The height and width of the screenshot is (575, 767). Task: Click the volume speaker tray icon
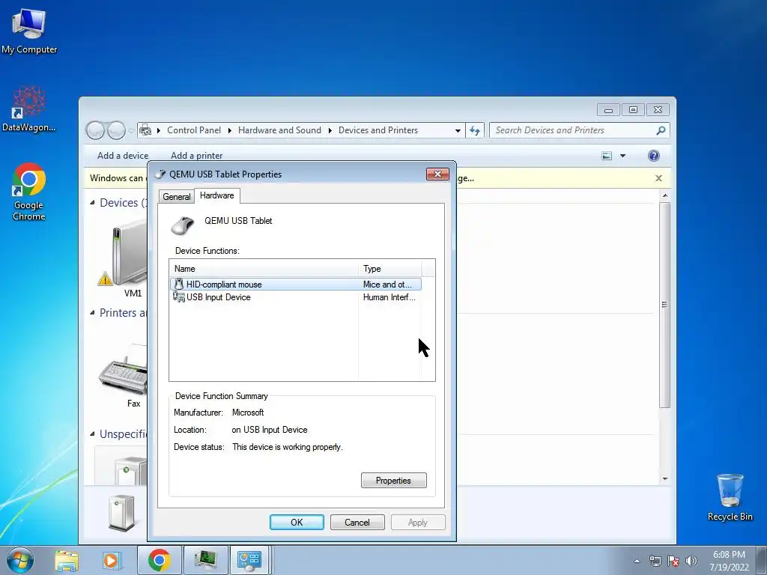tap(691, 561)
